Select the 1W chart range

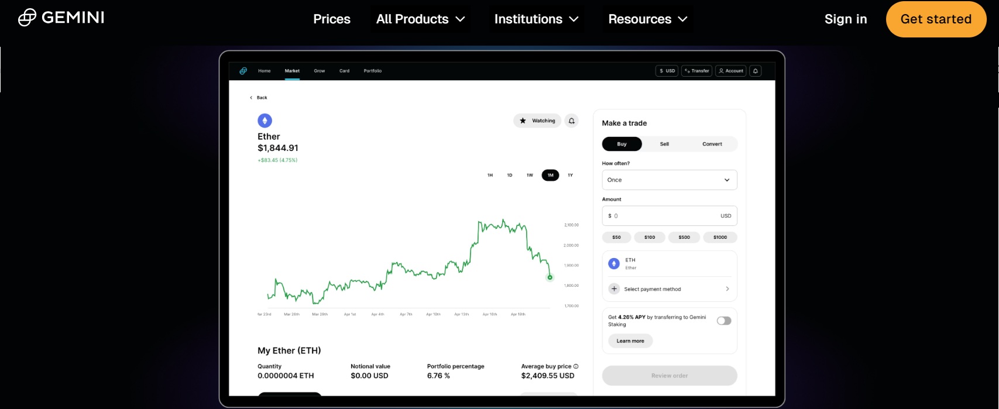pyautogui.click(x=530, y=175)
